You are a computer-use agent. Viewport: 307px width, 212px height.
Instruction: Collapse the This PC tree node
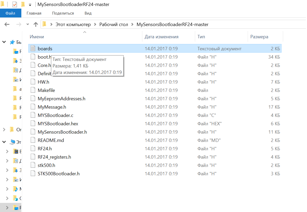click(x=4, y=142)
